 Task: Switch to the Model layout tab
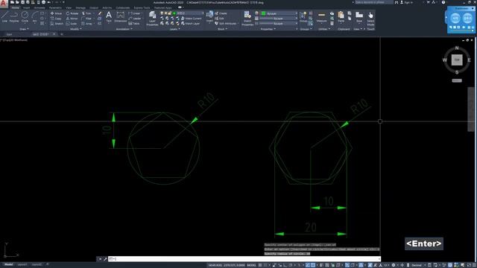(8, 265)
